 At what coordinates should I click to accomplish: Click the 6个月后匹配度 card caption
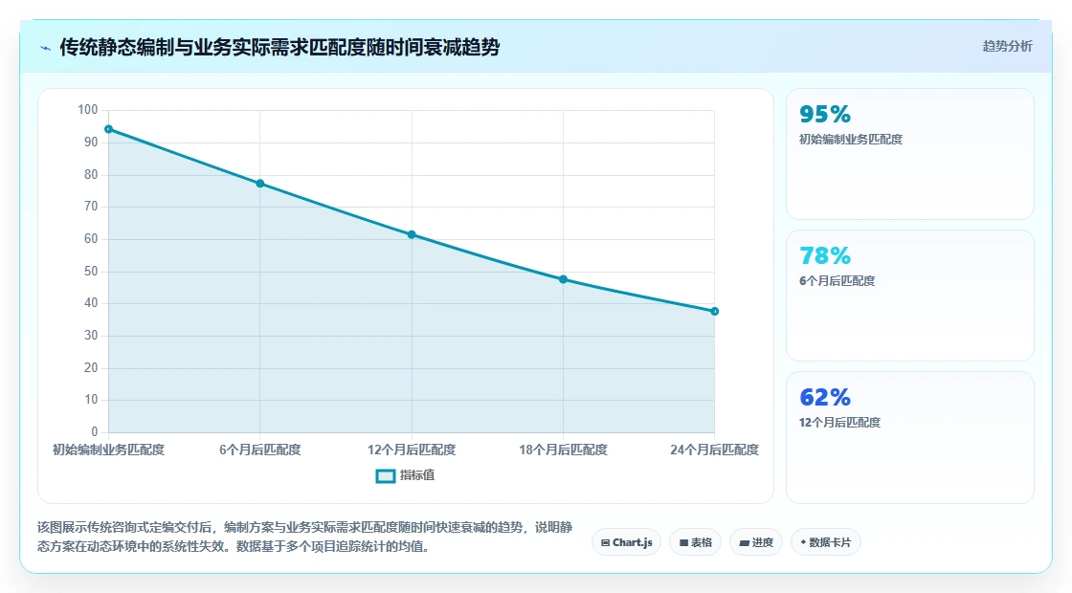coord(837,281)
